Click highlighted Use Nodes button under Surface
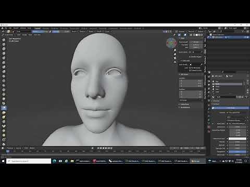The width and height of the screenshot is (250, 187). pos(230,108)
